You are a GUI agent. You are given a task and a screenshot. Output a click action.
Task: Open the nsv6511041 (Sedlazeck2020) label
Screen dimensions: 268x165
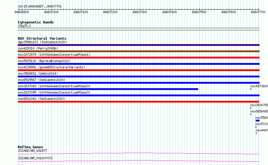coord(42,99)
